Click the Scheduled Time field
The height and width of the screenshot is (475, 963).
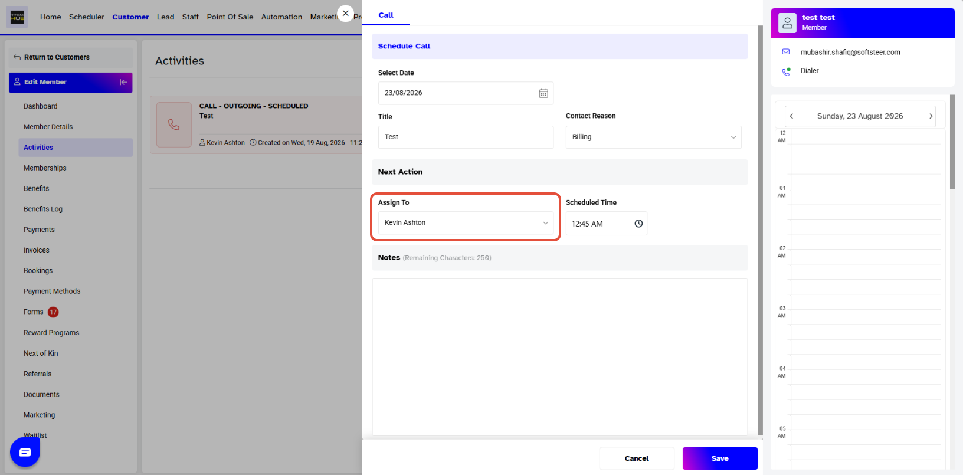point(607,224)
